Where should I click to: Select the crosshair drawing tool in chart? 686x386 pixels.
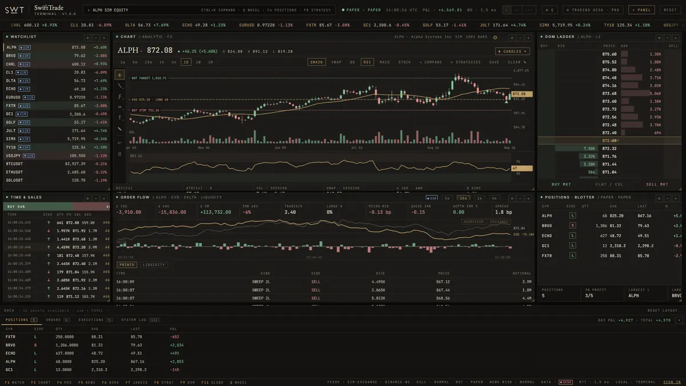[x=119, y=75]
